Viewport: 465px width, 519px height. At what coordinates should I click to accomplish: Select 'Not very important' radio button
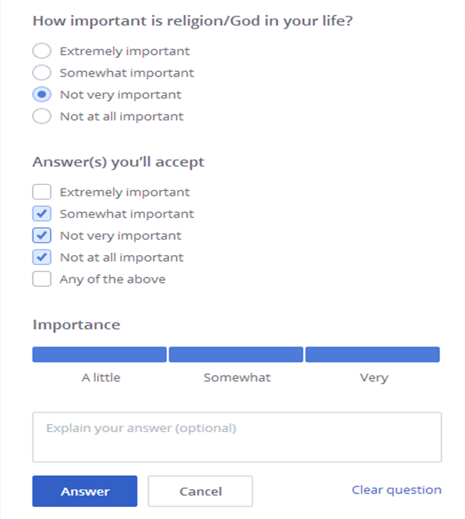click(x=42, y=95)
